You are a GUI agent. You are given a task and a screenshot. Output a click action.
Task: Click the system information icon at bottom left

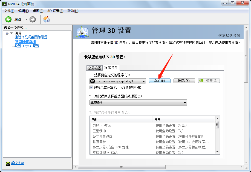click(x=8, y=163)
